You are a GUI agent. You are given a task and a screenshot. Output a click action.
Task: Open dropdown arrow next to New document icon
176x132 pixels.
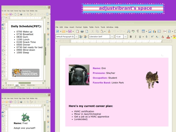point(61,31)
